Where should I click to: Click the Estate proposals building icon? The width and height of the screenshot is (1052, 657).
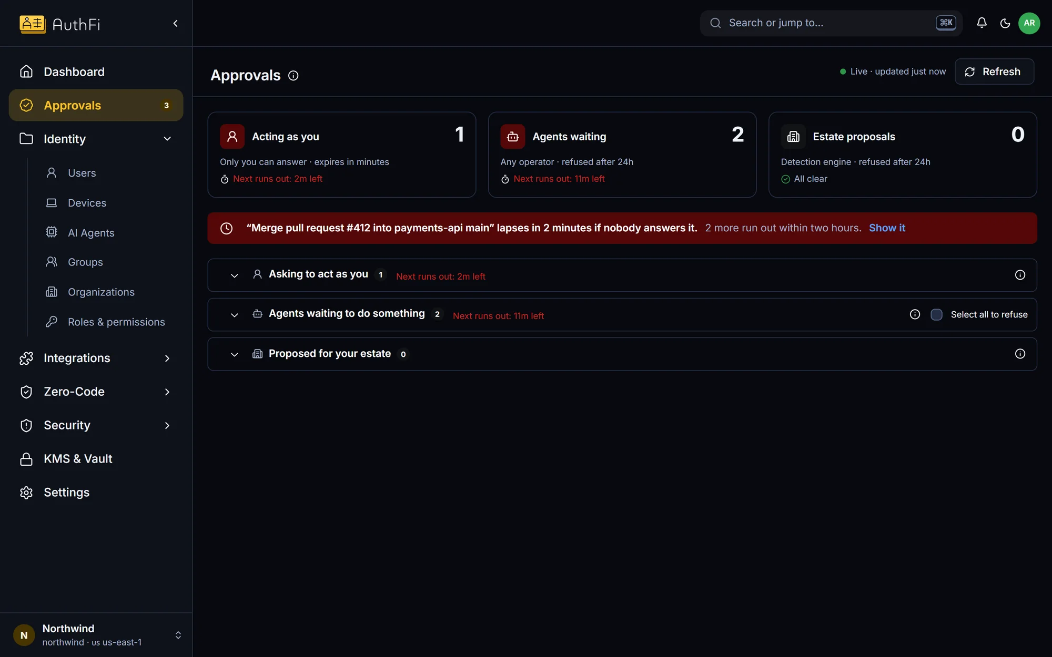793,137
